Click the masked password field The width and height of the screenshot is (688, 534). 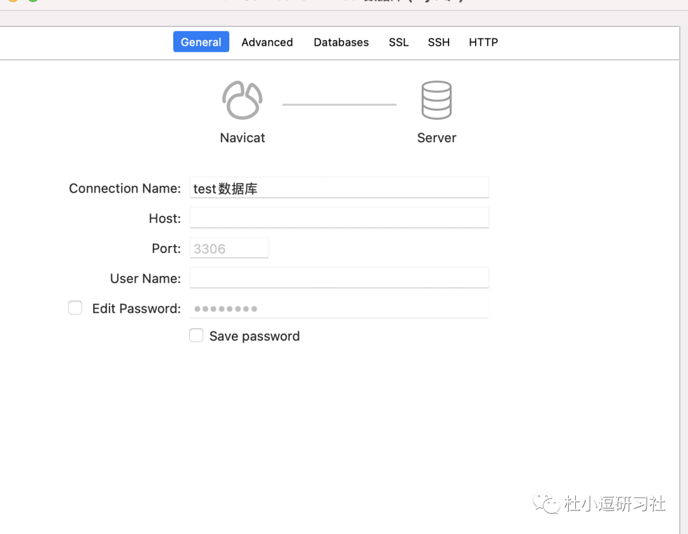(x=339, y=308)
